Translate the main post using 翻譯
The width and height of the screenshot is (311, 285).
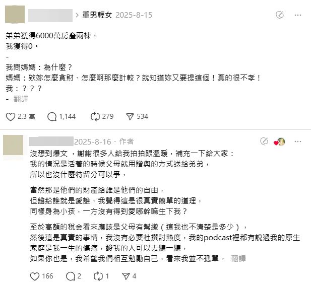click(x=21, y=99)
